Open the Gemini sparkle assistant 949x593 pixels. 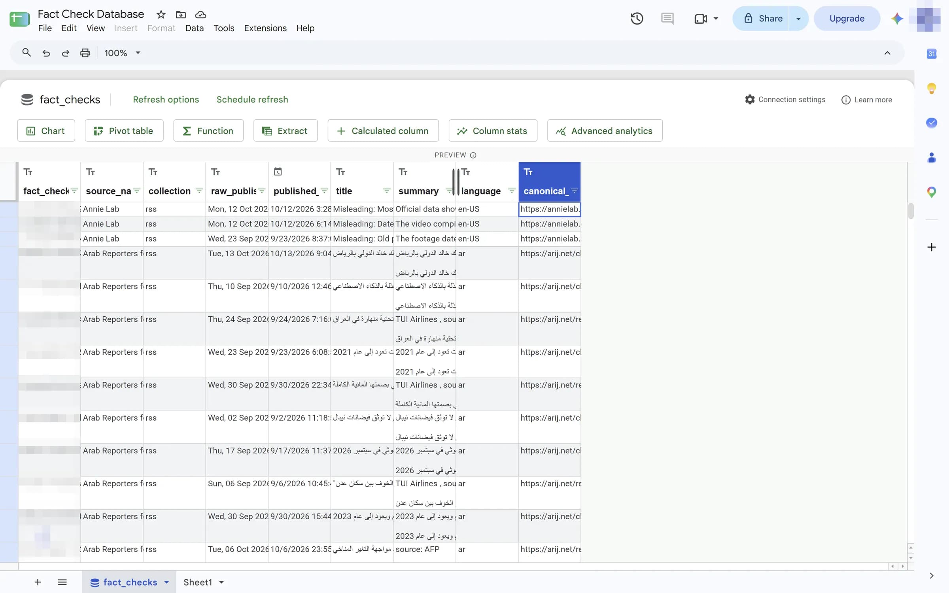pyautogui.click(x=897, y=19)
